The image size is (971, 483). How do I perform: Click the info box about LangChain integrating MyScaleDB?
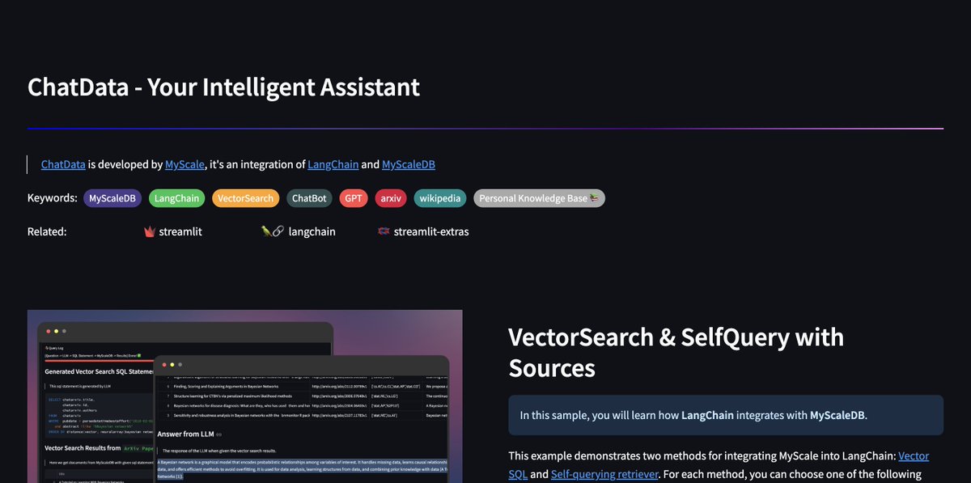(x=726, y=415)
